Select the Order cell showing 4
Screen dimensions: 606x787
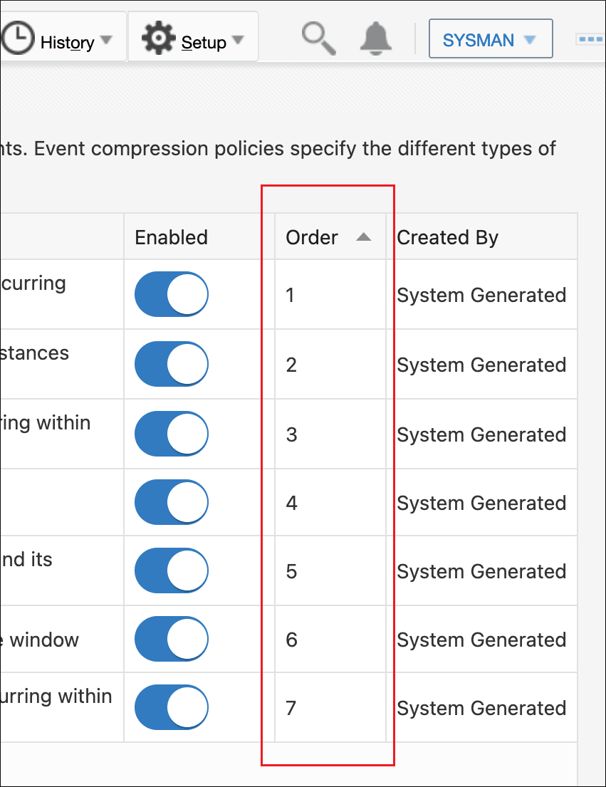tap(291, 503)
